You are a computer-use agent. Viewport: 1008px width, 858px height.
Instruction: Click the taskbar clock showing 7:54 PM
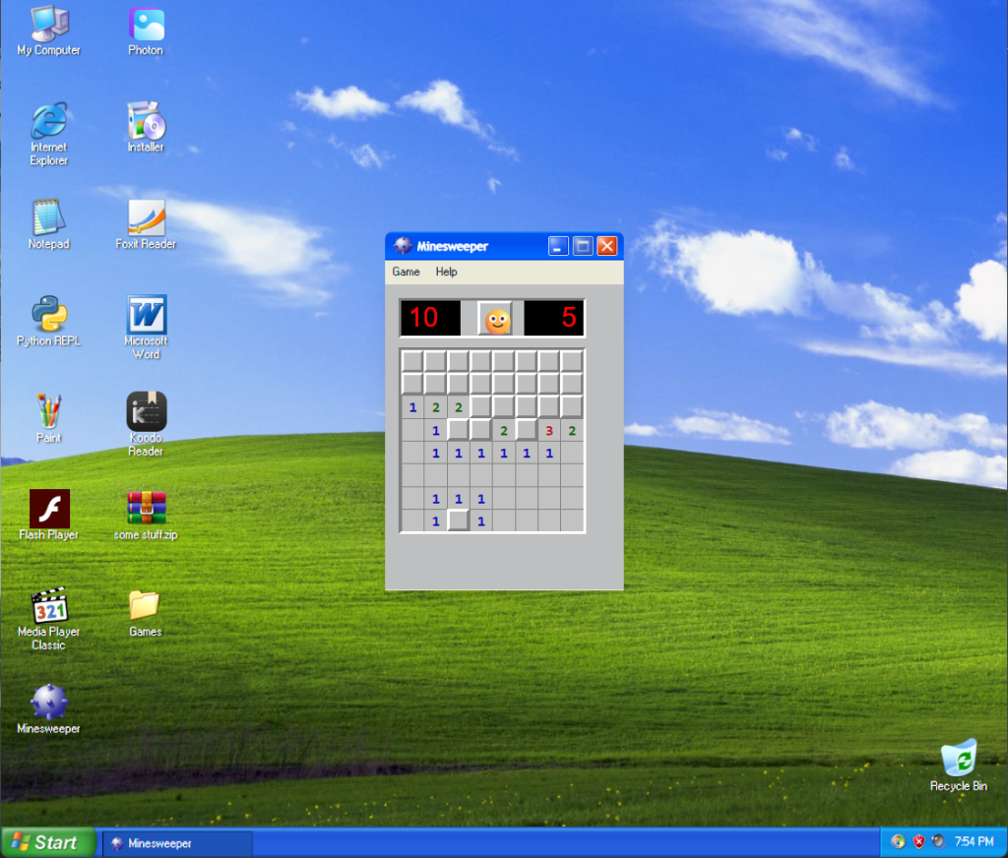(974, 841)
